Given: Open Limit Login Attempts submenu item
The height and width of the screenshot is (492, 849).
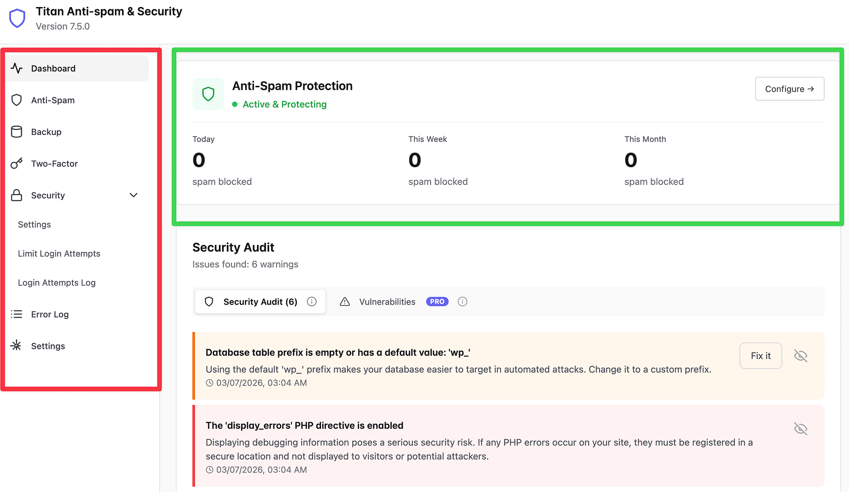Looking at the screenshot, I should point(59,254).
